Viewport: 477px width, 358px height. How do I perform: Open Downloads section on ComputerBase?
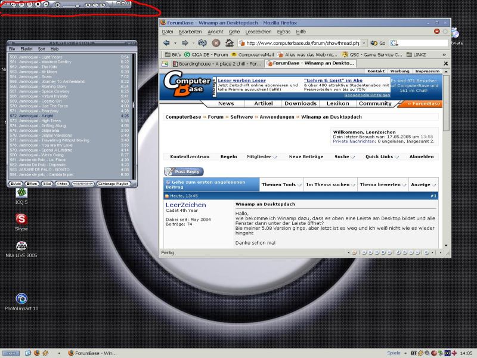pyautogui.click(x=301, y=103)
